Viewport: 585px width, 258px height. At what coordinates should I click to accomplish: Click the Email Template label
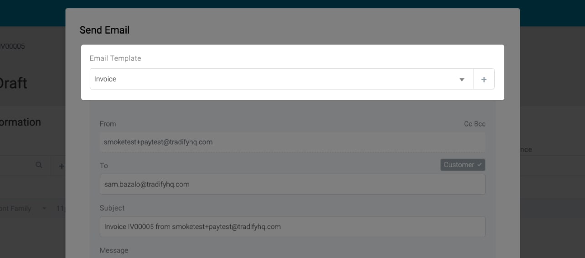115,58
